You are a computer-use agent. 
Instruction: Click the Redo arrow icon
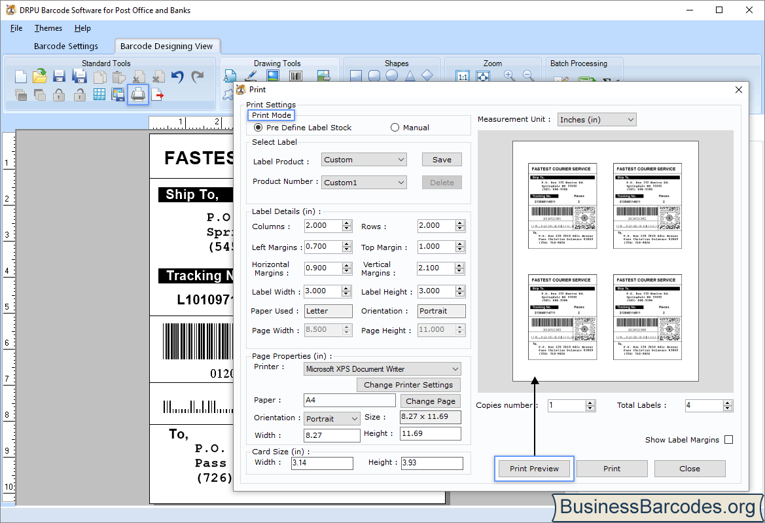pyautogui.click(x=197, y=77)
